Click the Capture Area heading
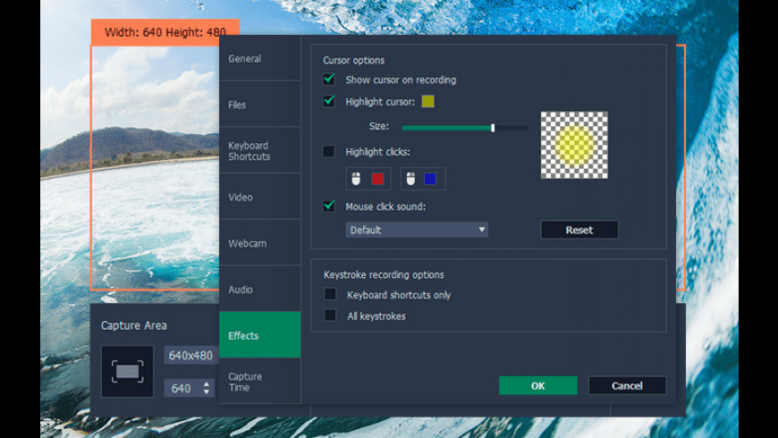 [134, 325]
